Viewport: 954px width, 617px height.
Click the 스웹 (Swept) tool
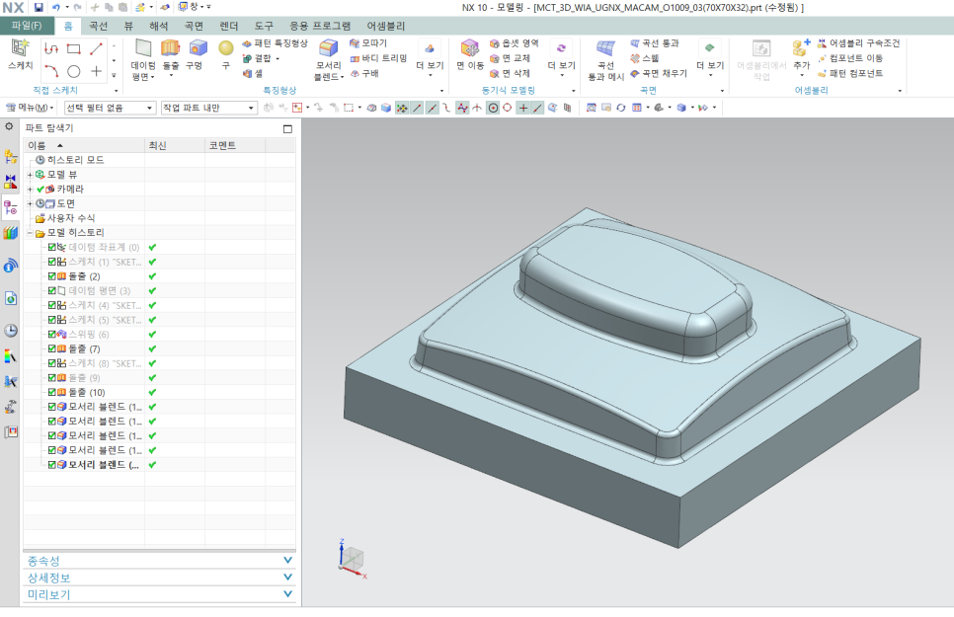pyautogui.click(x=644, y=58)
